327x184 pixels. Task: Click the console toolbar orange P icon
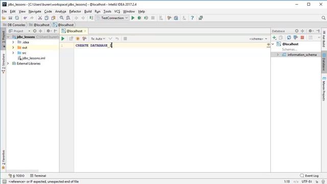78,39
